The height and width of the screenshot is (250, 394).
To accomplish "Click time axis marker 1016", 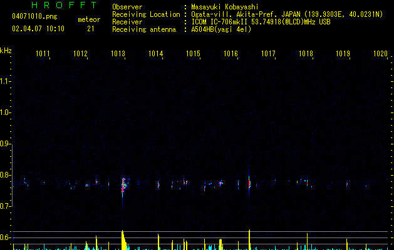I will (231, 54).
